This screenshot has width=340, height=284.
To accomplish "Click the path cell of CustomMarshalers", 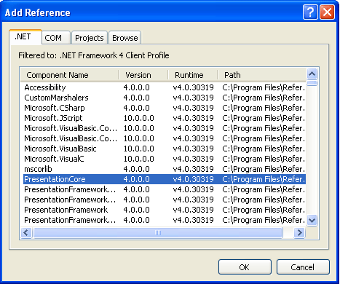I will pos(264,98).
